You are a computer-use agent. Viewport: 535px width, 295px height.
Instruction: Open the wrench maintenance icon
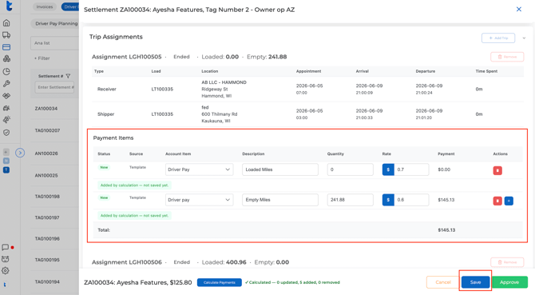(x=6, y=84)
